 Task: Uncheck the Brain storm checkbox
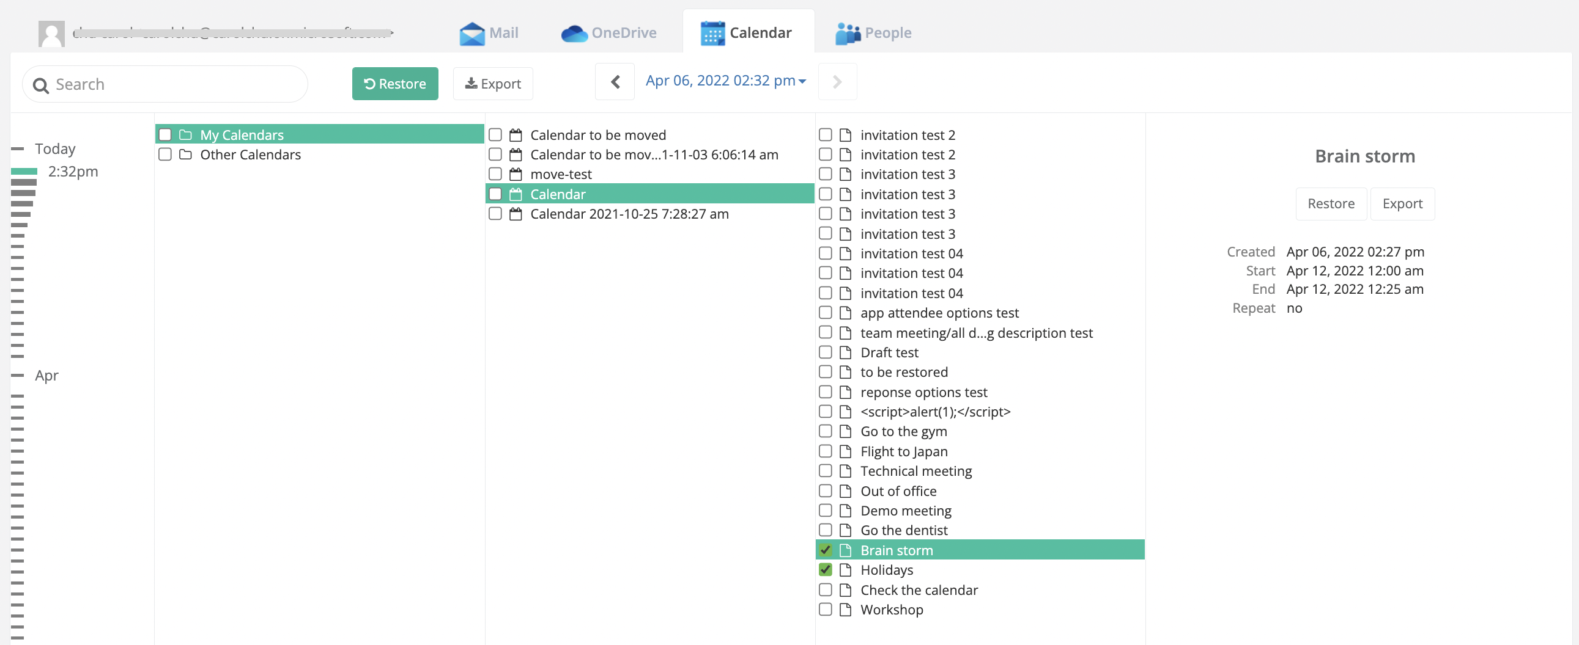[x=825, y=550]
